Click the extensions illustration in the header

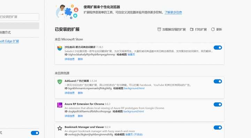(67, 11)
